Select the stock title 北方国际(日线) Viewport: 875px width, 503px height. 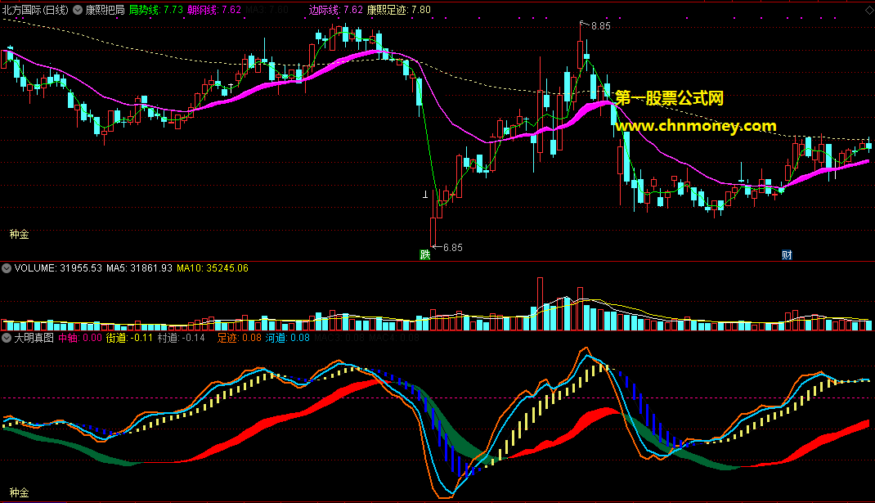[35, 10]
